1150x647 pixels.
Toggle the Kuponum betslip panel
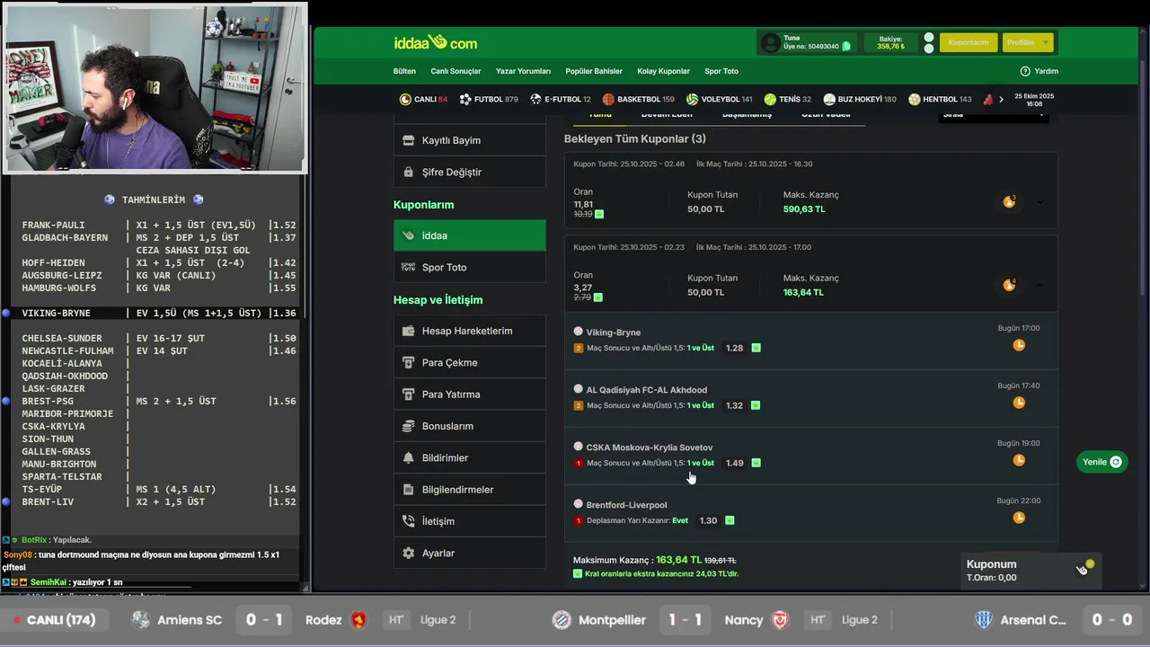pos(1031,570)
